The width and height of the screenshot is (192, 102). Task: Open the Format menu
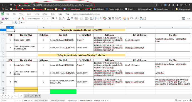click(37, 14)
